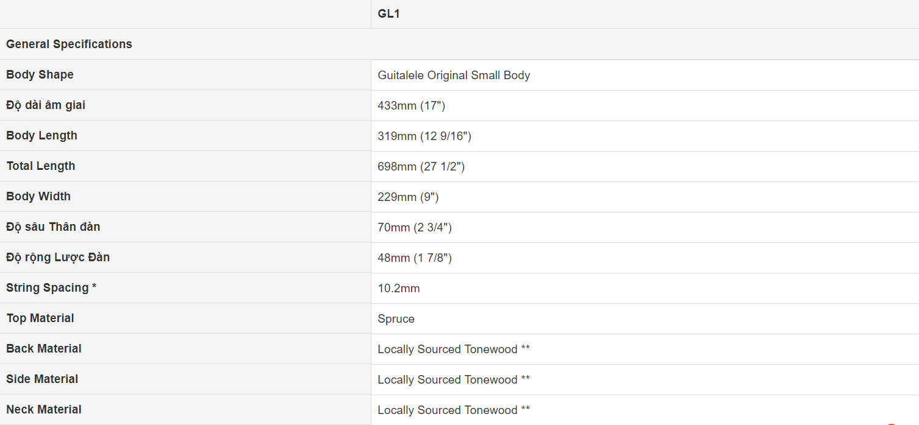
Task: Select the Body Width row label
Action: (x=38, y=196)
